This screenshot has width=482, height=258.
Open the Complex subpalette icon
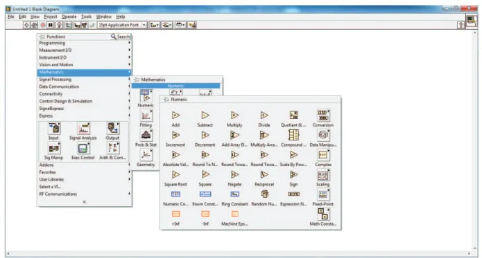click(x=323, y=155)
